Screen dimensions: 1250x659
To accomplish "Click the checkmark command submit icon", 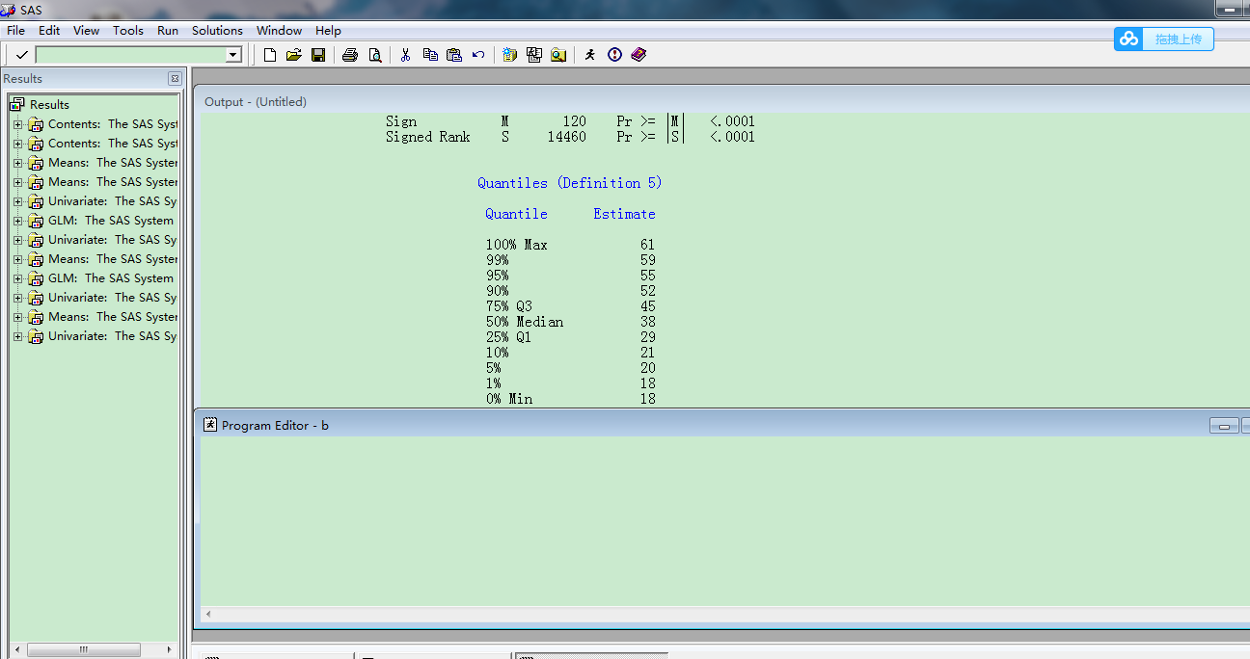I will [21, 55].
